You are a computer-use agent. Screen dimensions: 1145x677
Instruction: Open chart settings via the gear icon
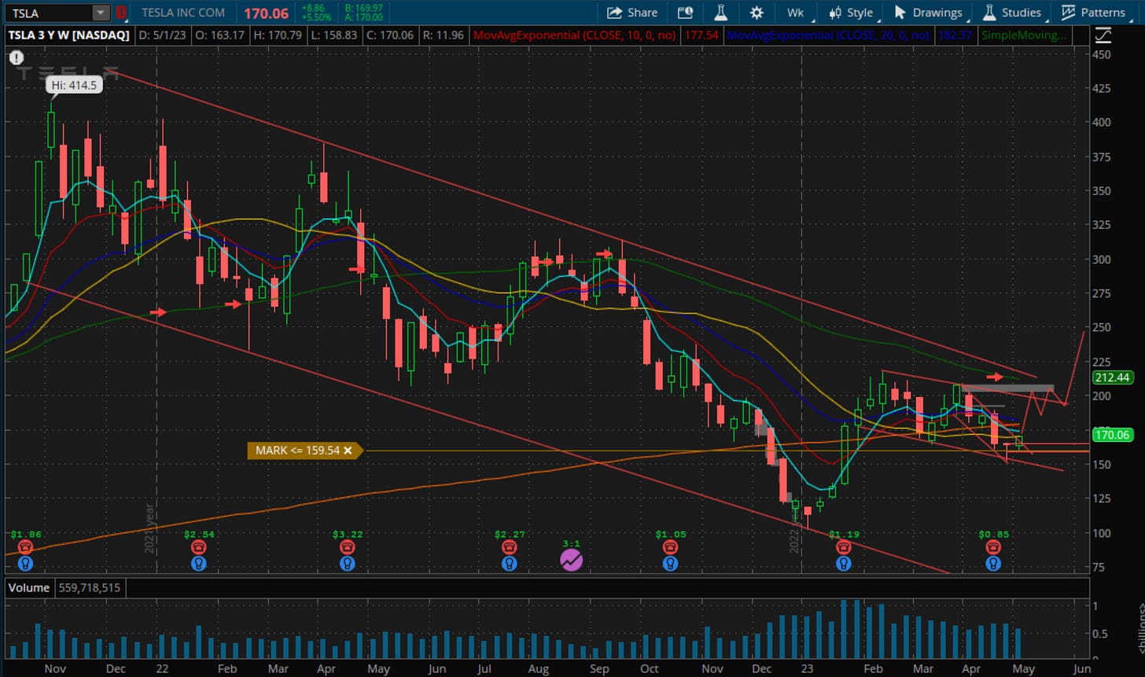(x=757, y=13)
